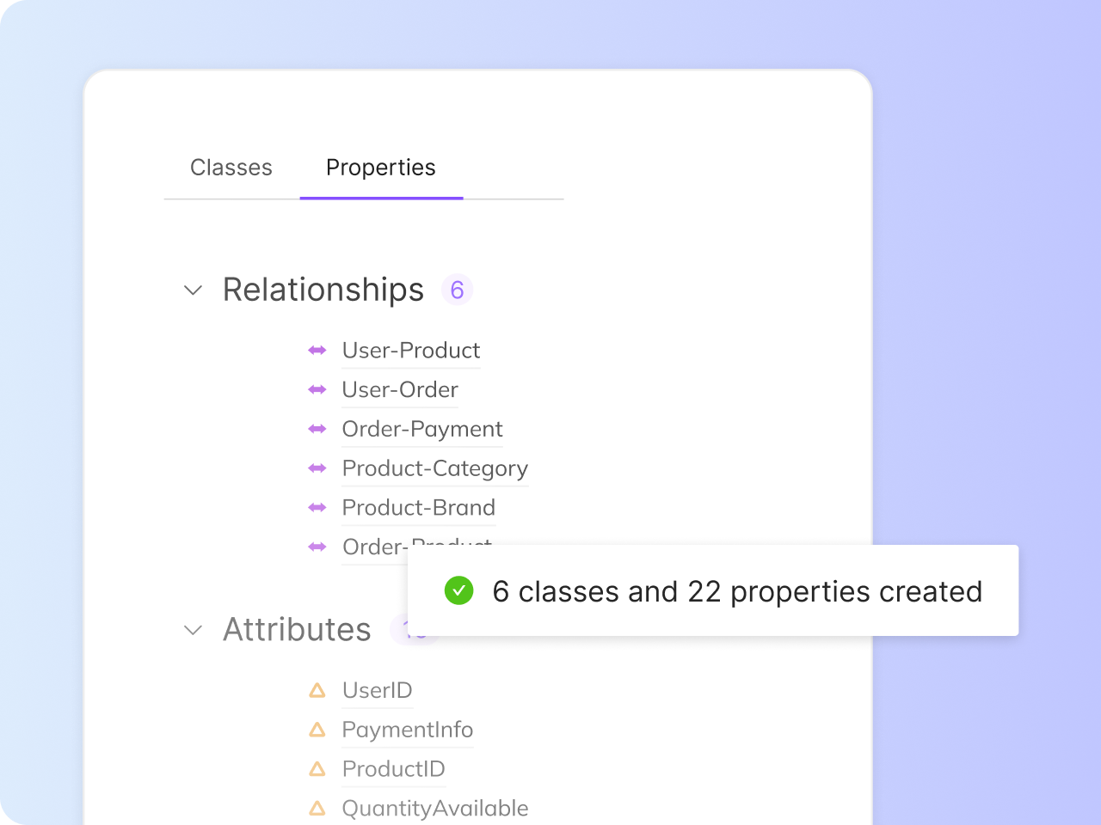Click the arrow icon beside Product-Category

317,468
